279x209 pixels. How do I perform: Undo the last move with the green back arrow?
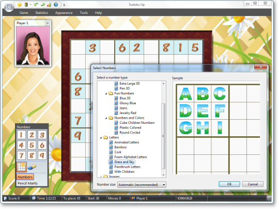click(36, 5)
